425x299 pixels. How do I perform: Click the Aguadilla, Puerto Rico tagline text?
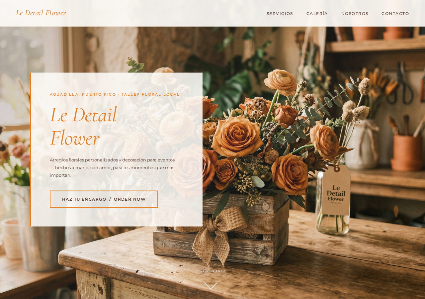coord(115,94)
